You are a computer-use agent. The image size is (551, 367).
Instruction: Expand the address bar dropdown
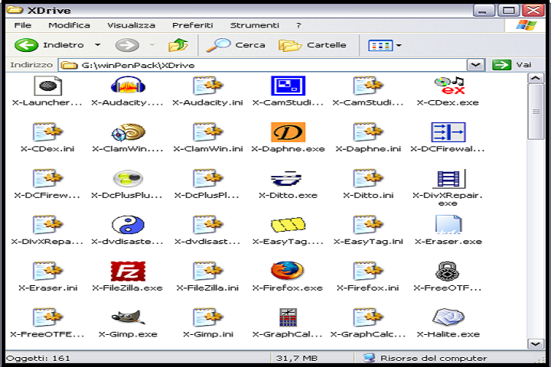(x=475, y=65)
